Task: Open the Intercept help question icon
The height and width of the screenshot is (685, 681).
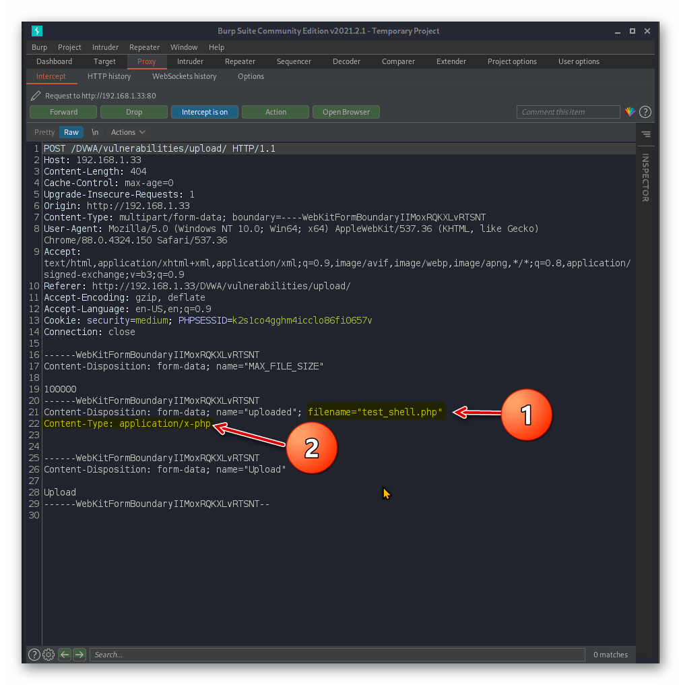Action: pos(645,113)
